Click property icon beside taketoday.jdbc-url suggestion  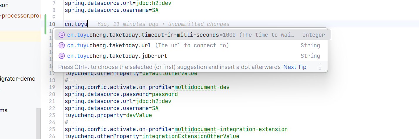pos(61,56)
